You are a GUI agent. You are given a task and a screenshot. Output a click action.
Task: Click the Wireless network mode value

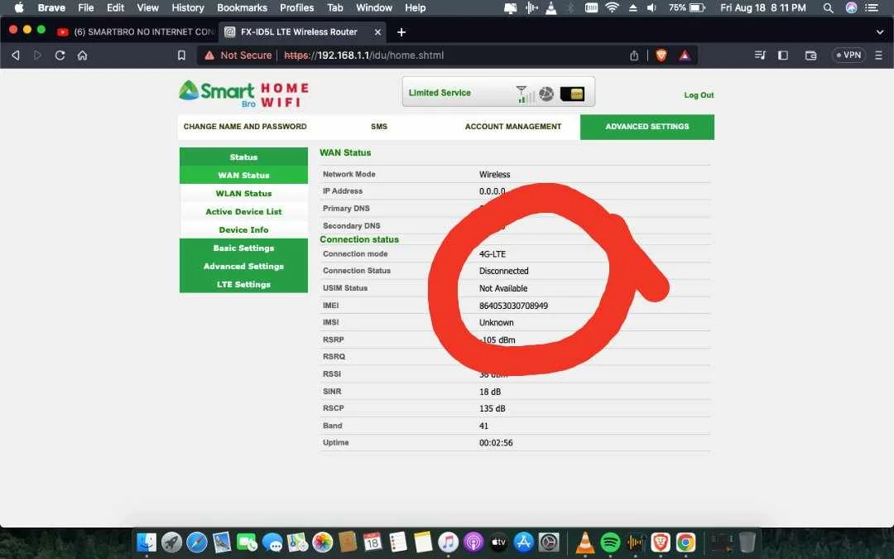[x=494, y=175]
